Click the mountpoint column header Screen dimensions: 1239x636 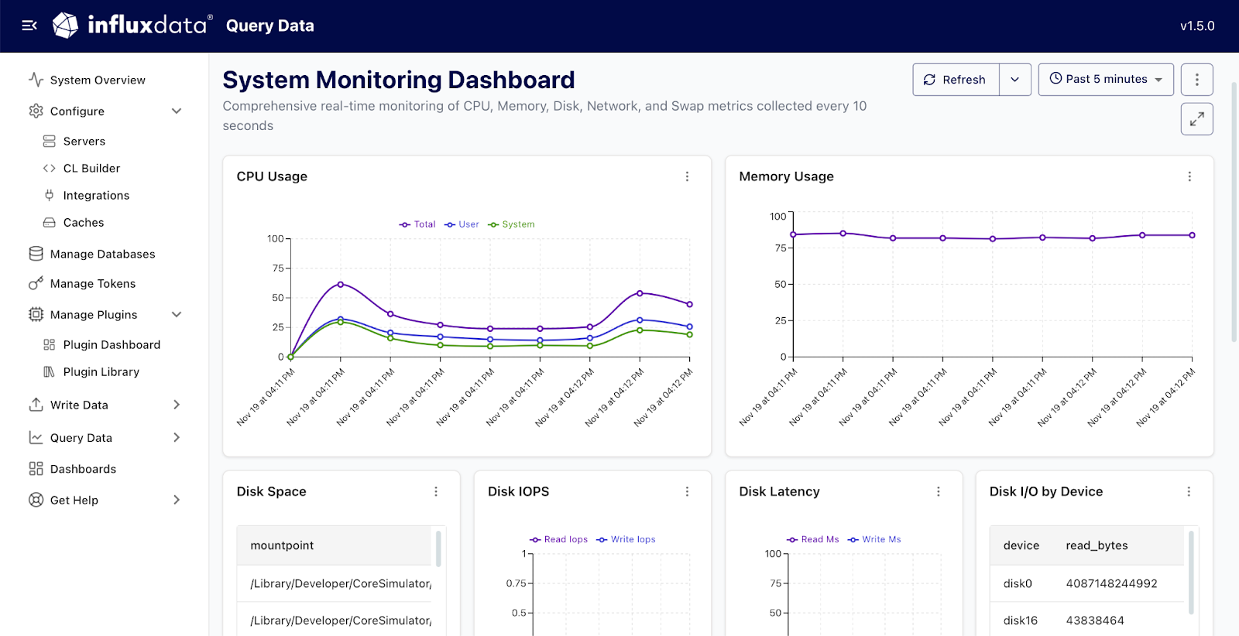click(282, 545)
